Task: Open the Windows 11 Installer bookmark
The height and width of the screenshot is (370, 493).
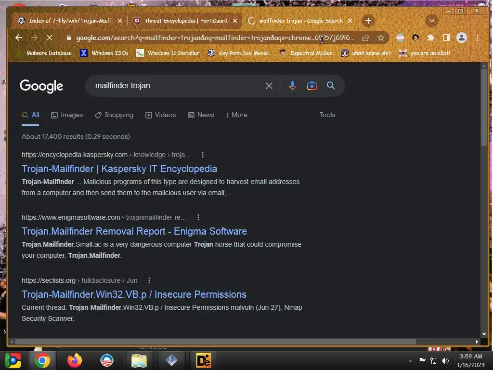Action: coord(168,53)
